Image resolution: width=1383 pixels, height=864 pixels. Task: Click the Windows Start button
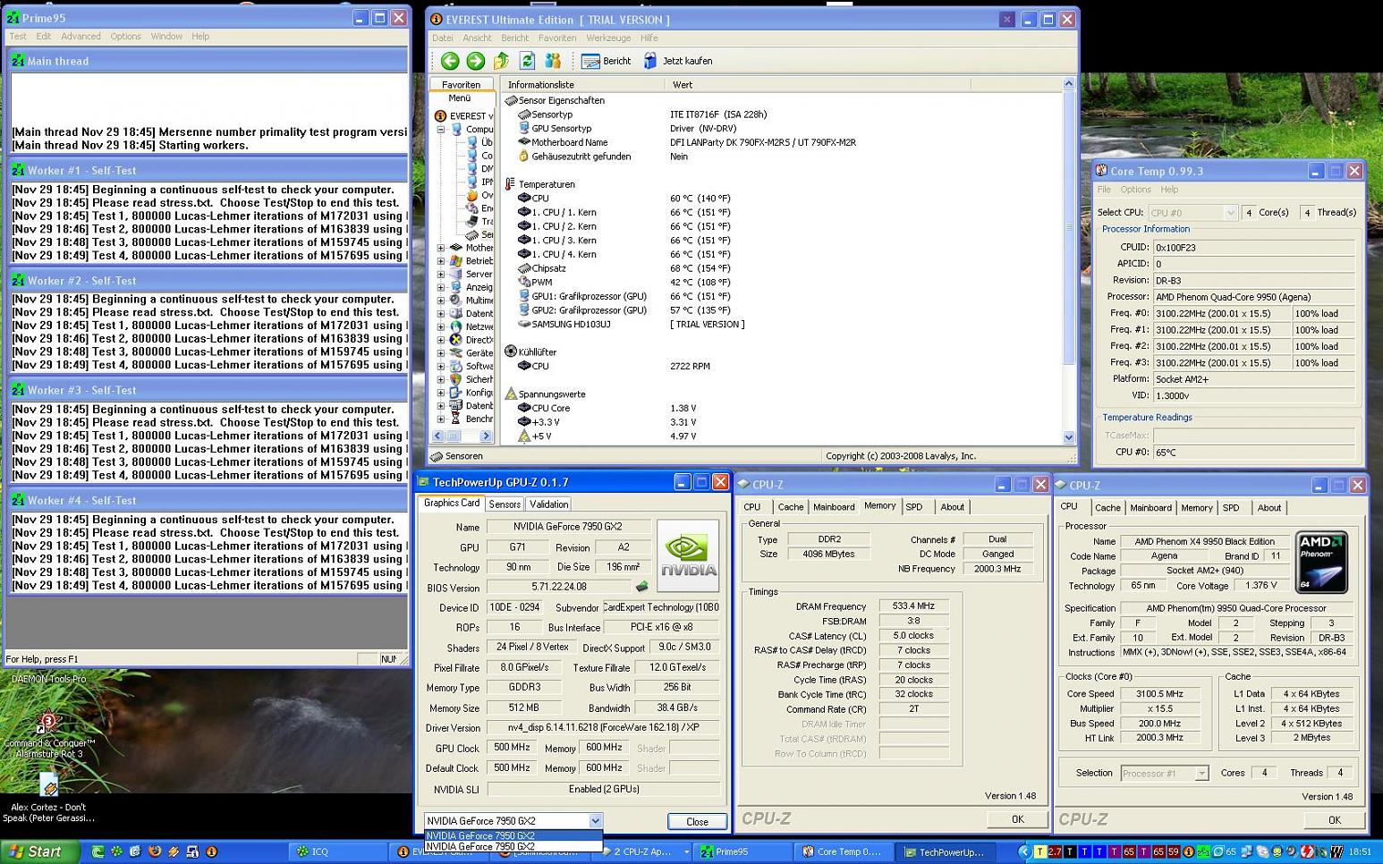pyautogui.click(x=36, y=851)
